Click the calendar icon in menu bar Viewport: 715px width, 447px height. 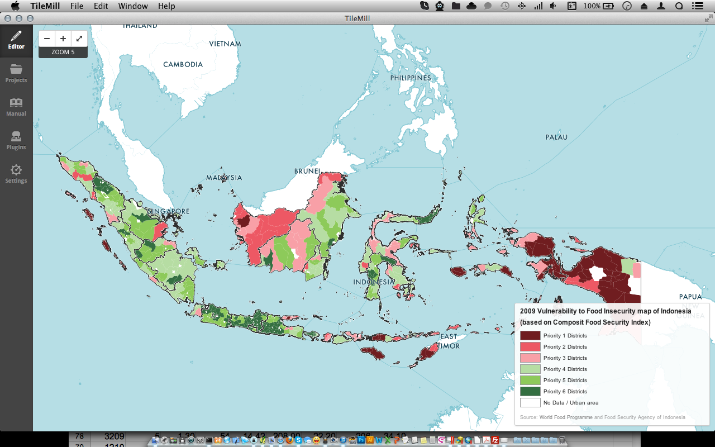tap(572, 6)
